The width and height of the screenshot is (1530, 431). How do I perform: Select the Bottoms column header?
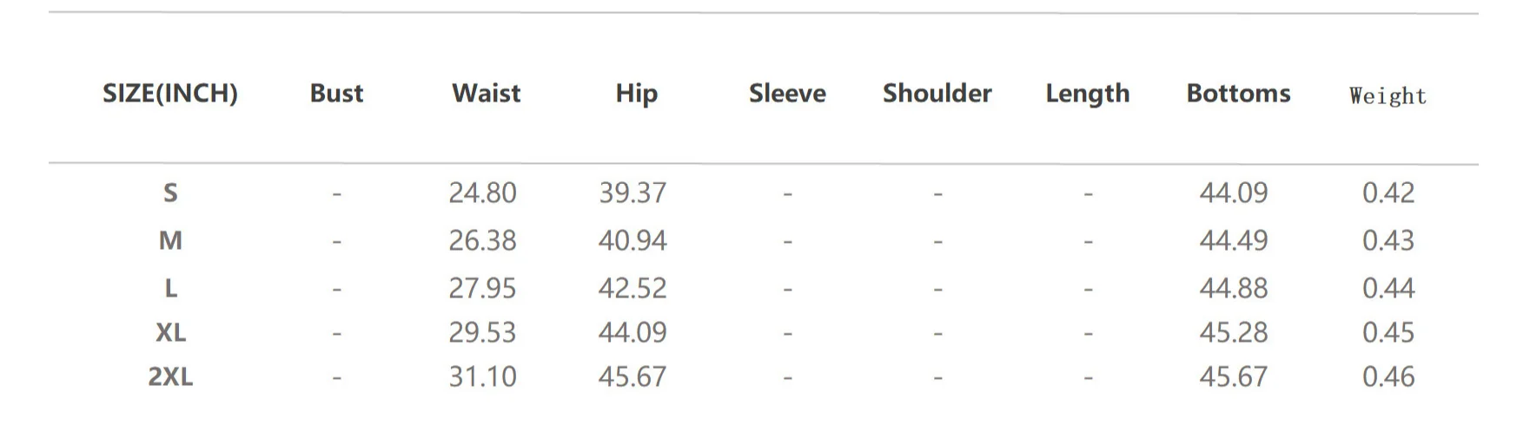coord(1238,94)
